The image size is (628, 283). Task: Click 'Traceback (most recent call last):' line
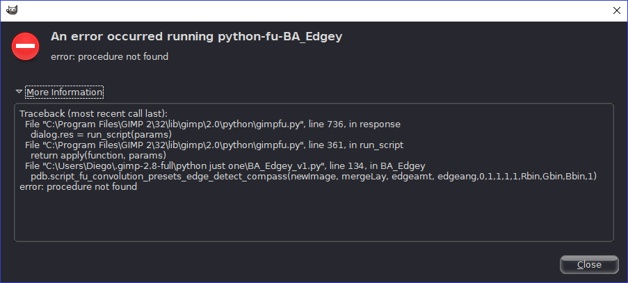[93, 113]
